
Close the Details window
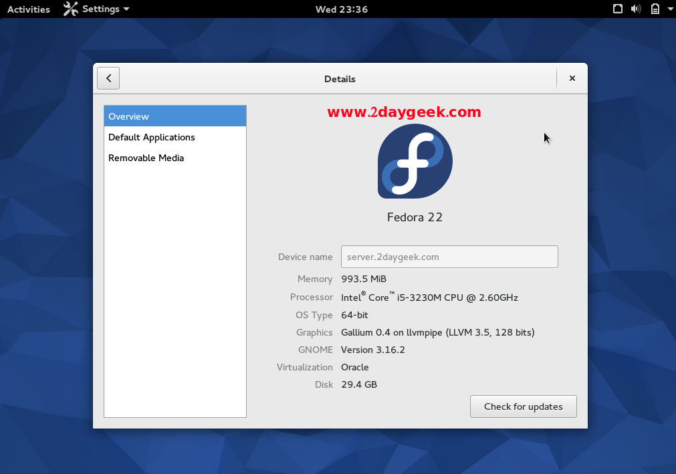[x=572, y=78]
